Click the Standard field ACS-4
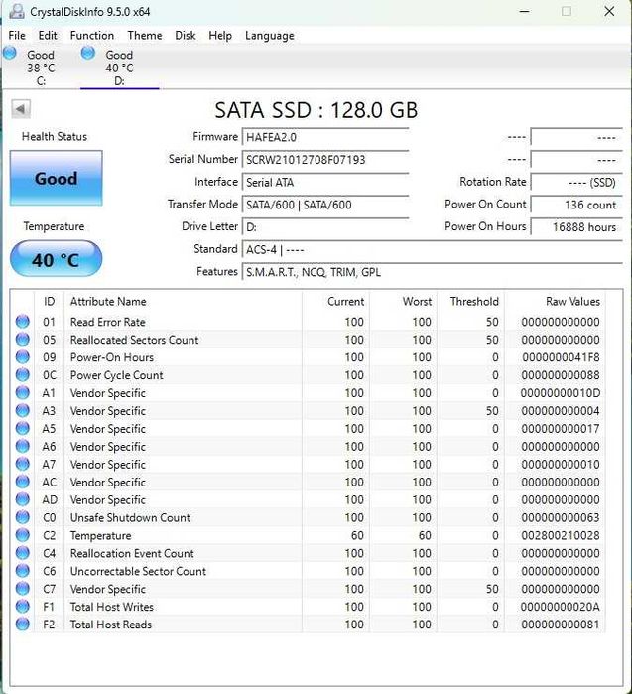 [x=433, y=250]
